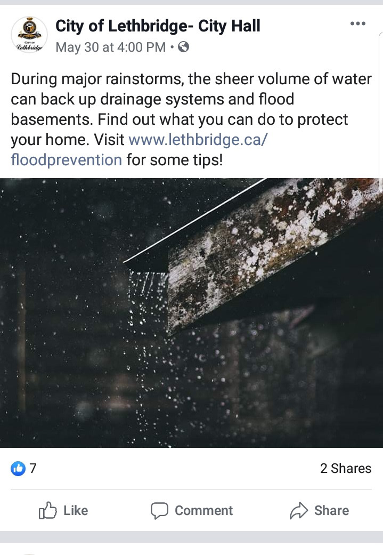Open the www.lethbridge.ca/ link

pos(198,140)
